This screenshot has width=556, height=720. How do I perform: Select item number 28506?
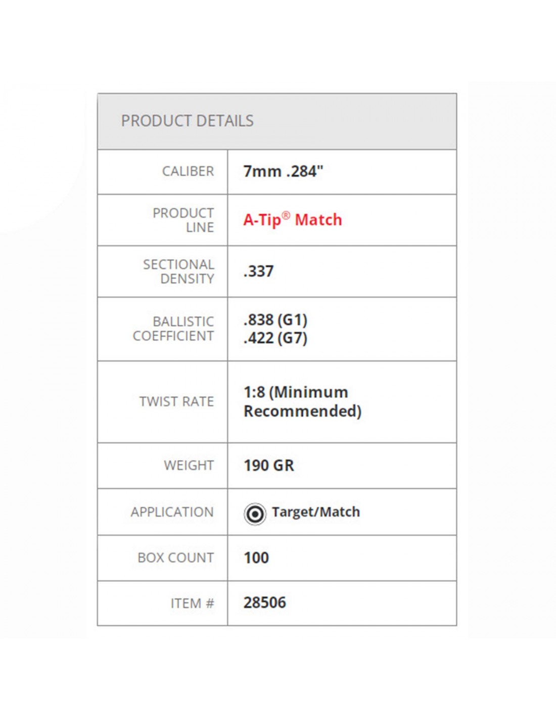click(x=265, y=603)
